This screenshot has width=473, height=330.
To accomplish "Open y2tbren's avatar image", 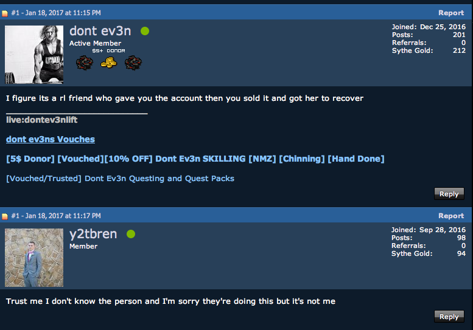I will coord(34,258).
